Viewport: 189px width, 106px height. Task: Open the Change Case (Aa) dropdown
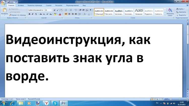click(51, 14)
